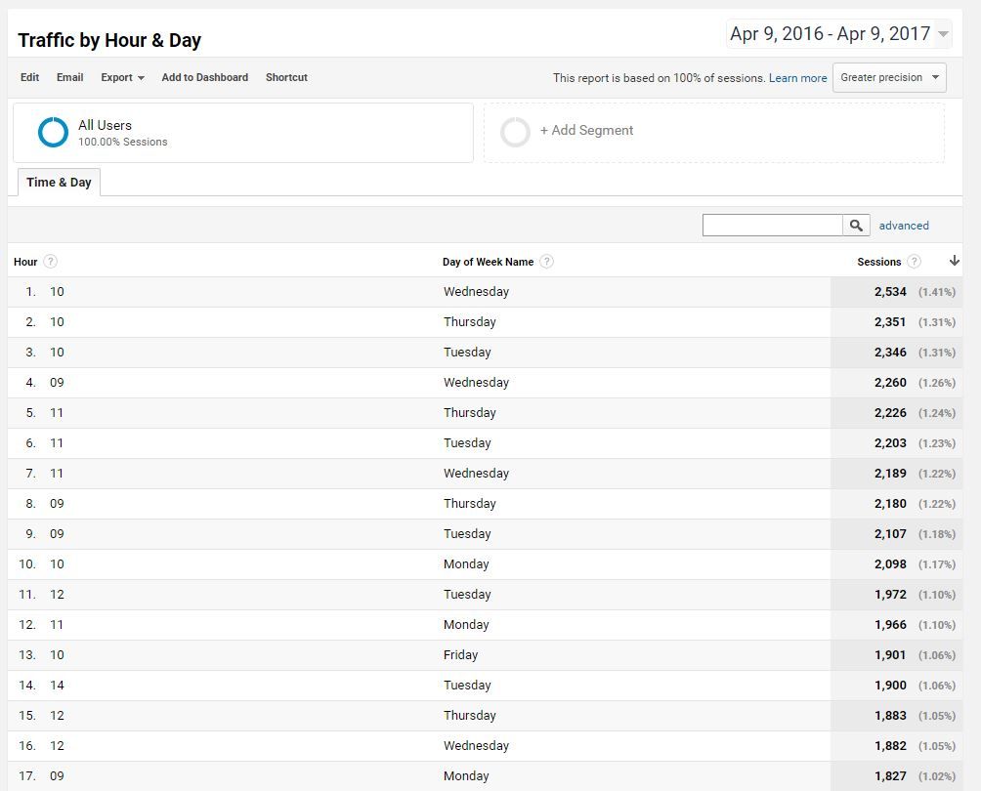Image resolution: width=981 pixels, height=791 pixels.
Task: Click inside the table search field
Action: pyautogui.click(x=772, y=226)
